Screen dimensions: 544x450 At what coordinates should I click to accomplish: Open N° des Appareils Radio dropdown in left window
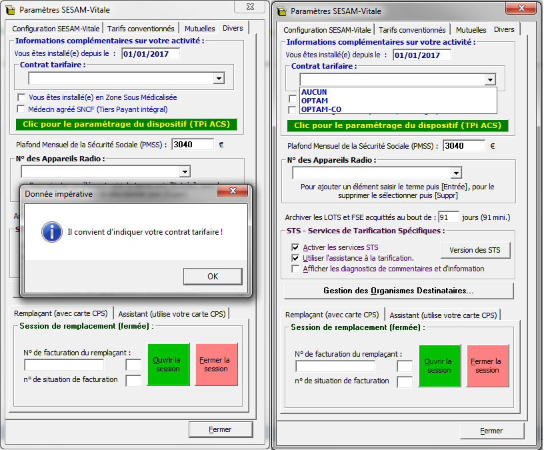185,171
